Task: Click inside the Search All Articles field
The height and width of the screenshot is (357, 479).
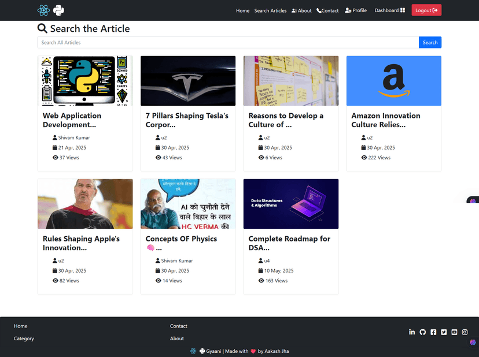Action: pyautogui.click(x=226, y=42)
